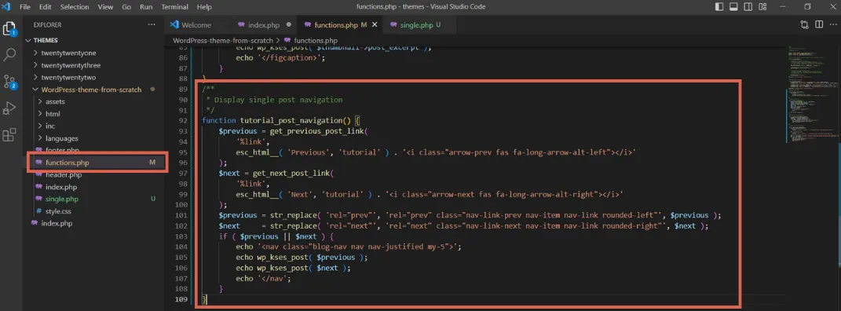Open editor more actions menu
The height and width of the screenshot is (311, 841).
[833, 24]
